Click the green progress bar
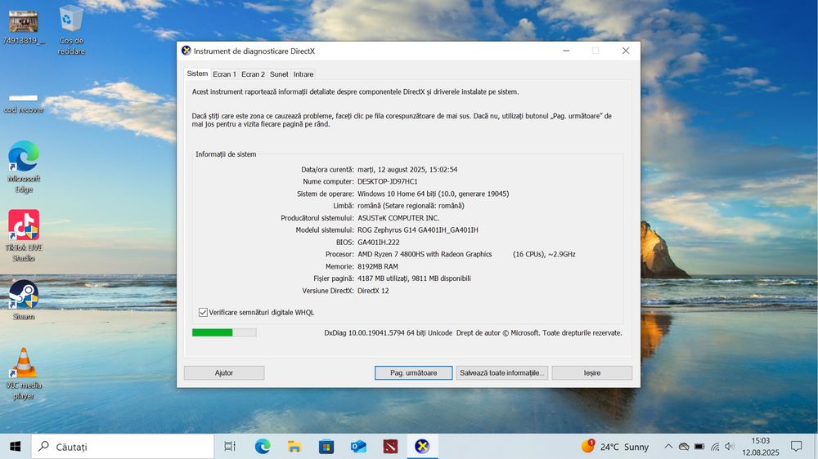Viewport: 818px width, 459px height. 224,332
